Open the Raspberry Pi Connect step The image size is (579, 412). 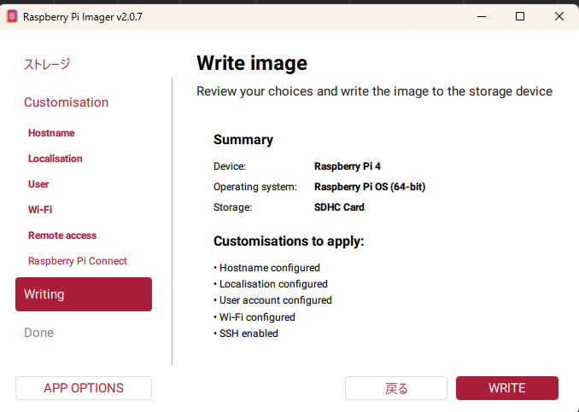pyautogui.click(x=78, y=261)
